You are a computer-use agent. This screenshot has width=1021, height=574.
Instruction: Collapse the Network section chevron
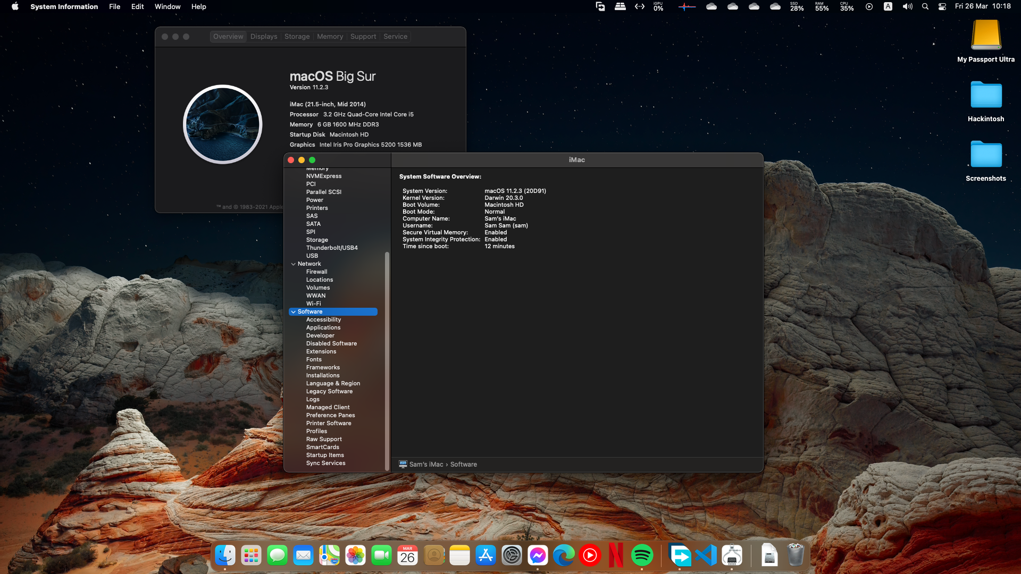[x=293, y=264]
